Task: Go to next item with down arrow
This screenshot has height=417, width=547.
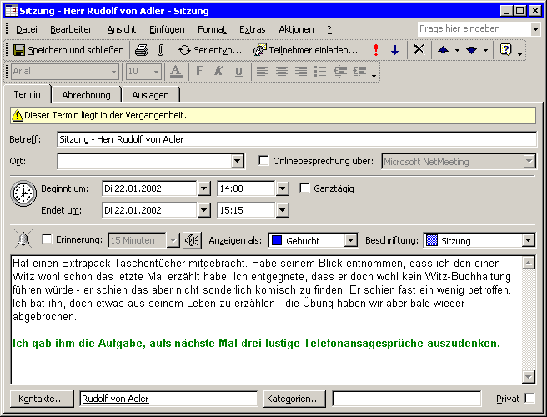Action: [471, 50]
